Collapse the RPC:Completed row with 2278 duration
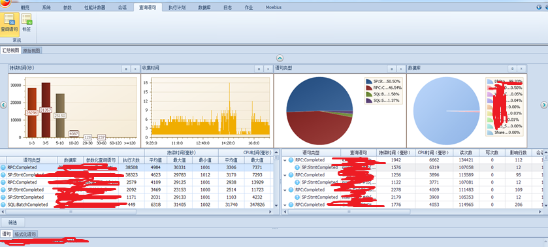 pos(285,190)
